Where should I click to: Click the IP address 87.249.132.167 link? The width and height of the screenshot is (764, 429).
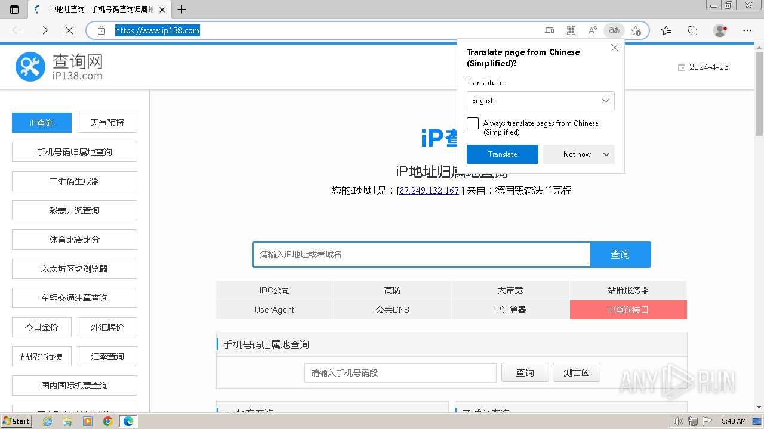coord(429,191)
